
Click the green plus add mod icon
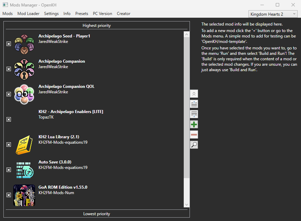tap(194, 125)
